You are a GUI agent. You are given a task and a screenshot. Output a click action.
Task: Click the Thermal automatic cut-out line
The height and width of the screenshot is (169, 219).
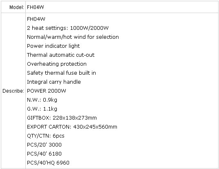[x=60, y=55]
